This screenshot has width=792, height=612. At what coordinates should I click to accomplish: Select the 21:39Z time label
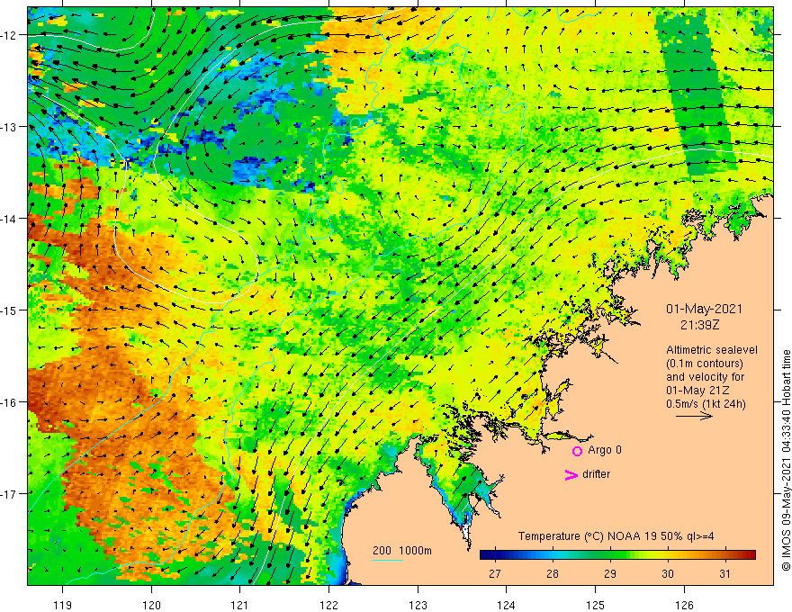pos(699,325)
